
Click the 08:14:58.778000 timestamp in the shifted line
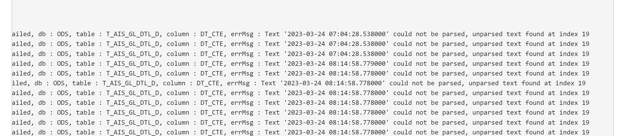pos(333,83)
